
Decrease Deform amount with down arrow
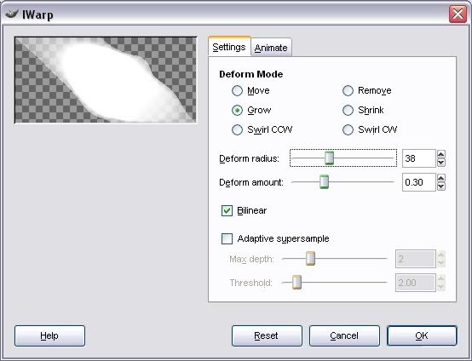pos(441,186)
